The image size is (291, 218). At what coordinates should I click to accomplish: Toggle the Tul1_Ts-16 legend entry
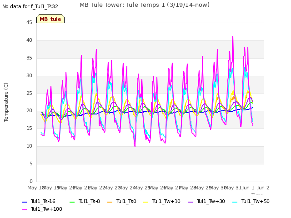point(39,201)
